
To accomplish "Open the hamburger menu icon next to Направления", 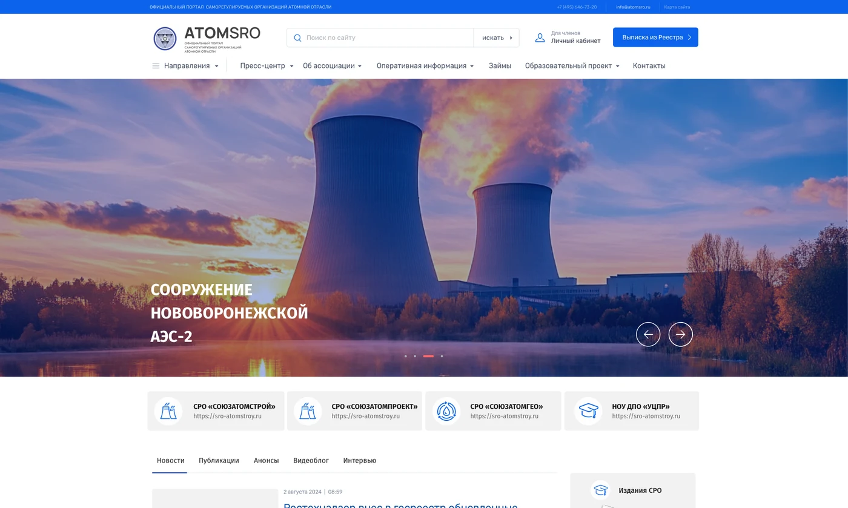I will click(x=156, y=66).
